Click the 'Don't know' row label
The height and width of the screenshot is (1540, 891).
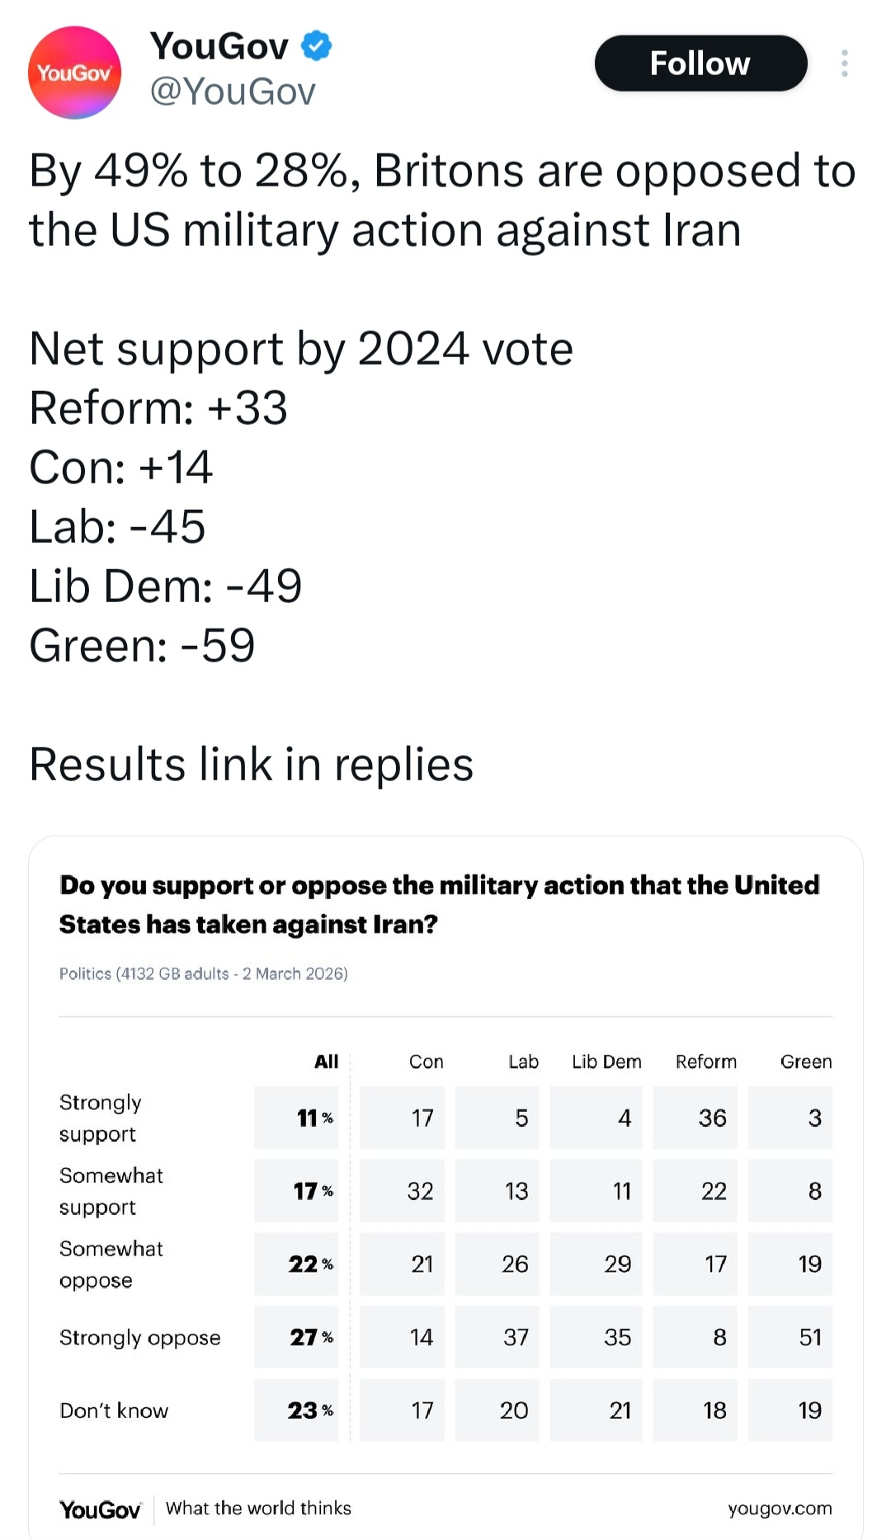(114, 1410)
